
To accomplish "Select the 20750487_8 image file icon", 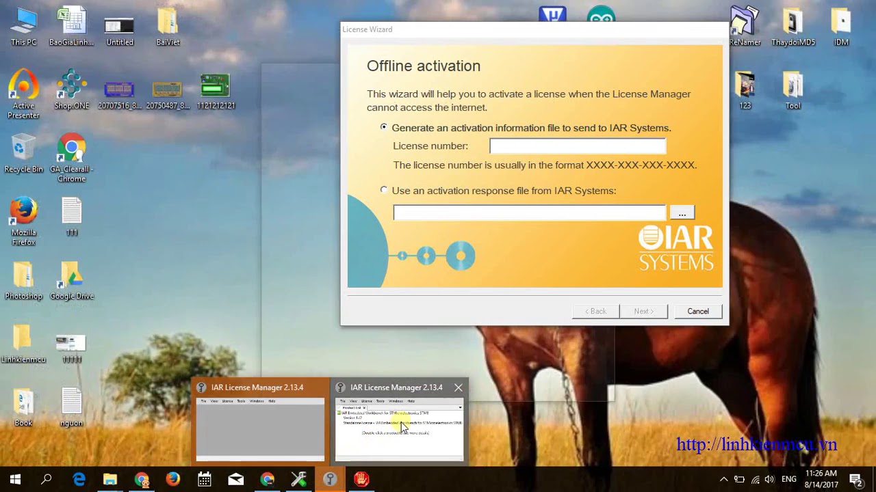I will pos(168,94).
